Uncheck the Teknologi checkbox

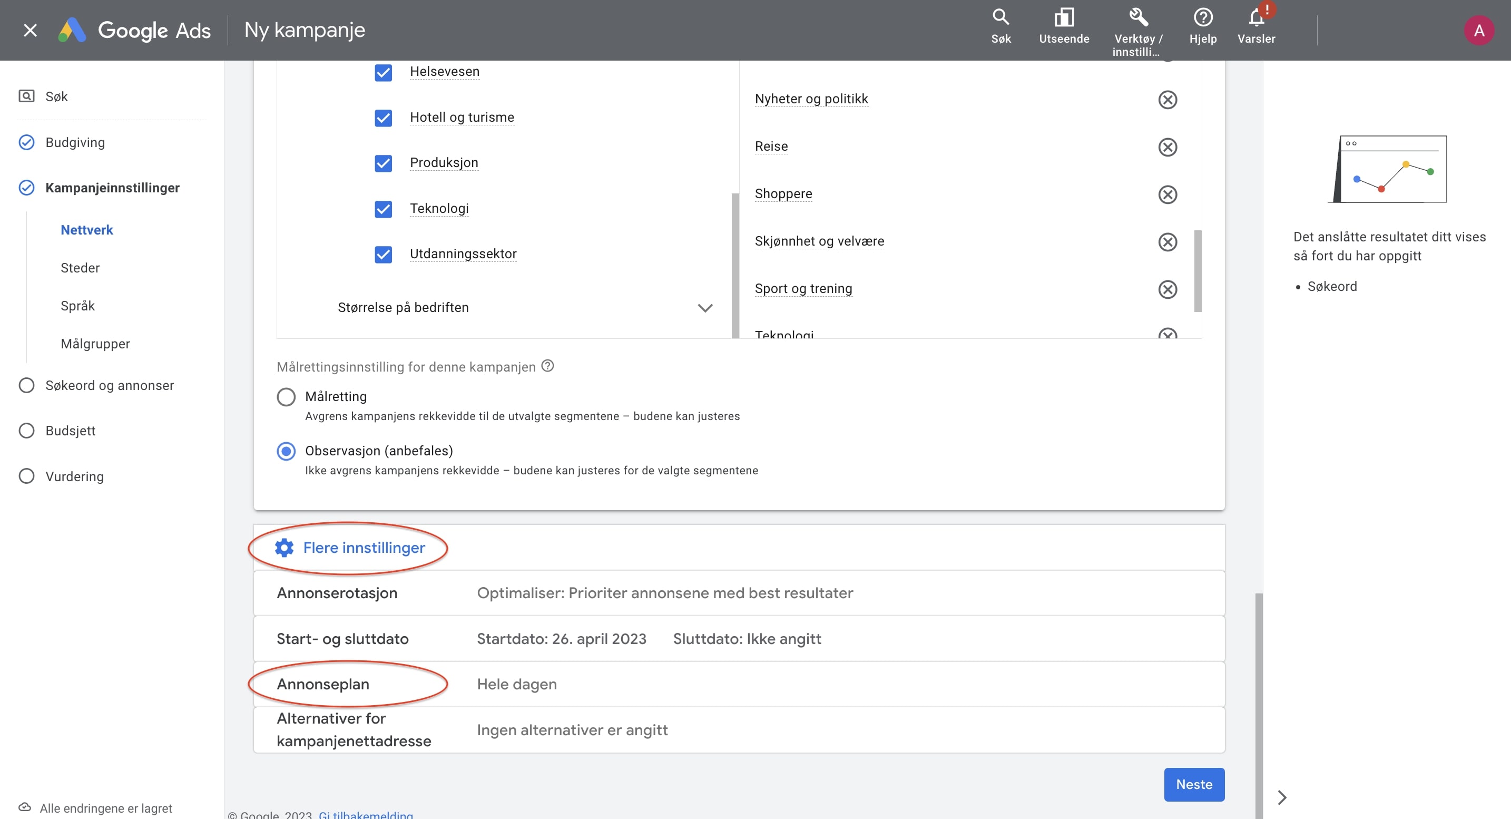click(x=383, y=209)
